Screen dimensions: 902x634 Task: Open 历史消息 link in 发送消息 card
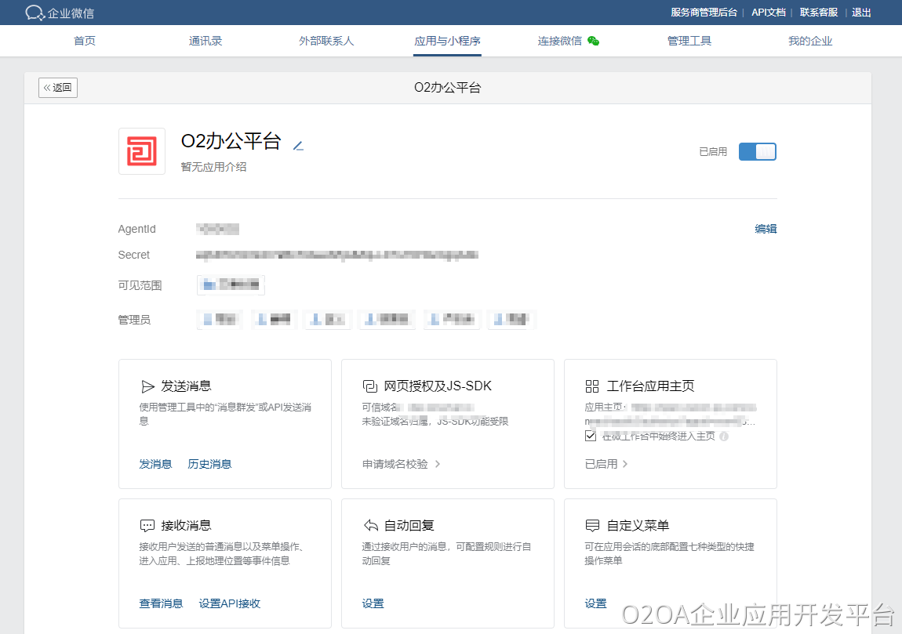(x=209, y=464)
